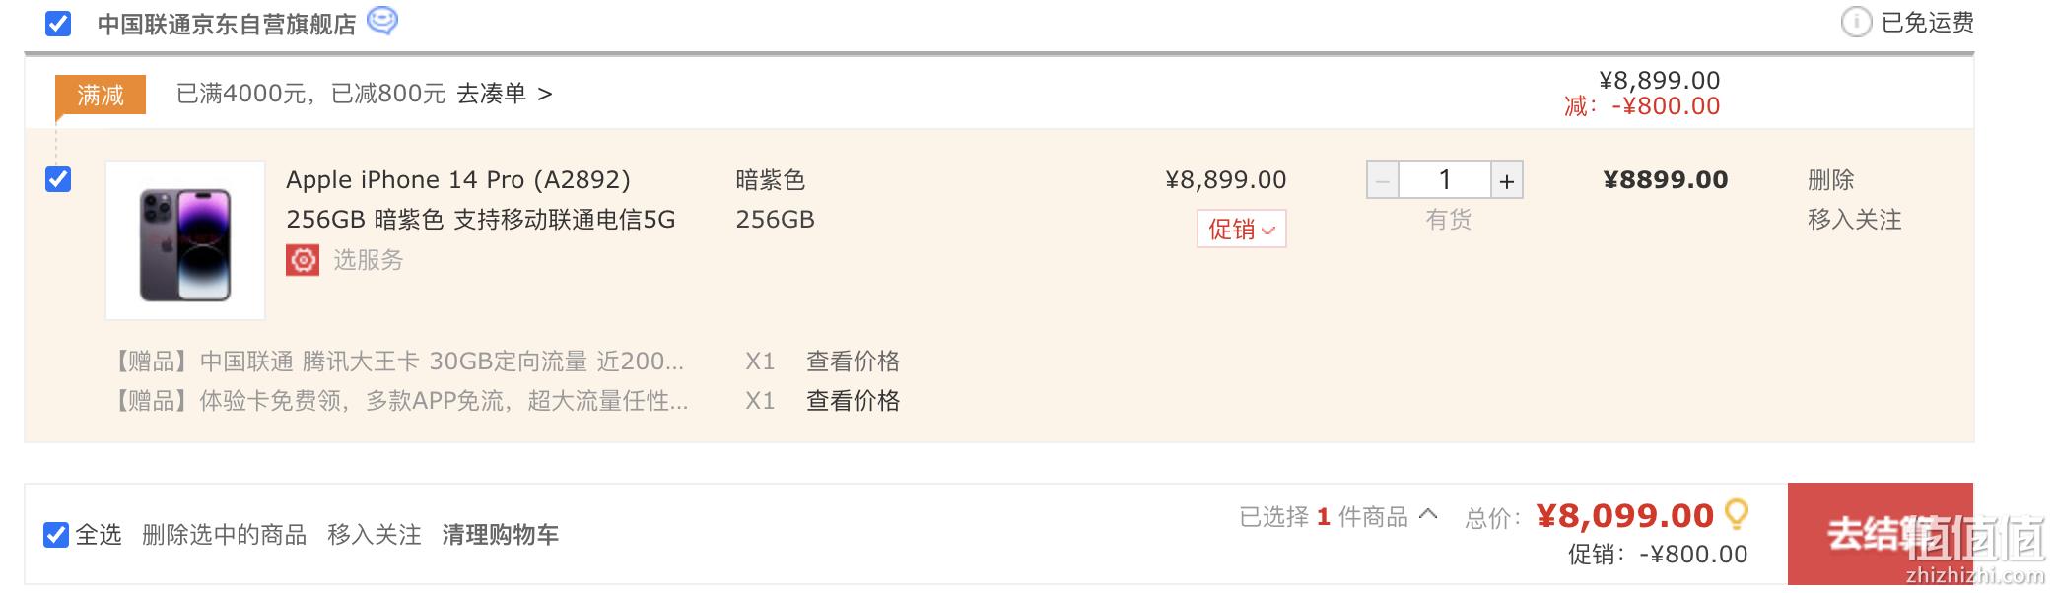Click 移入关注 next to the iPhone
Screen dimensions: 2054x593
coord(1855,220)
